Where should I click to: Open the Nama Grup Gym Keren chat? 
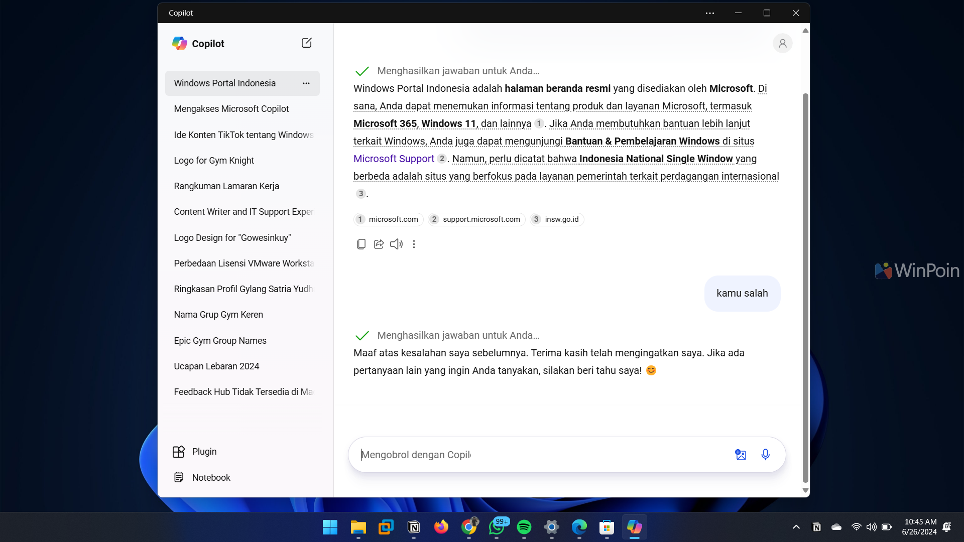[x=243, y=315]
